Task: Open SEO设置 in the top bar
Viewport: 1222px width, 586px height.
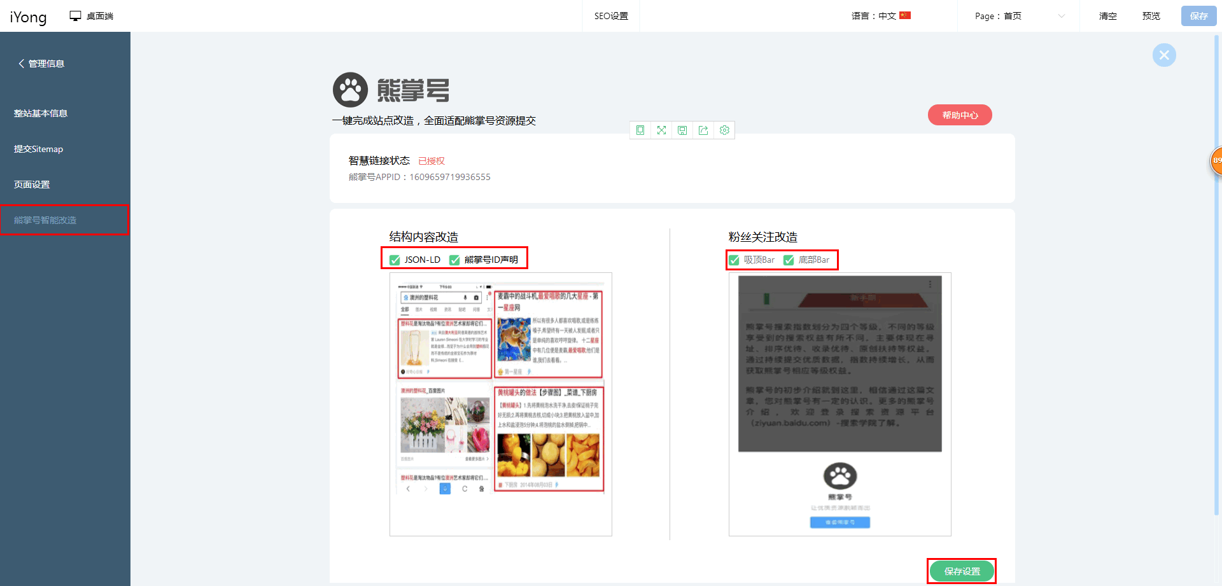Action: click(x=611, y=16)
